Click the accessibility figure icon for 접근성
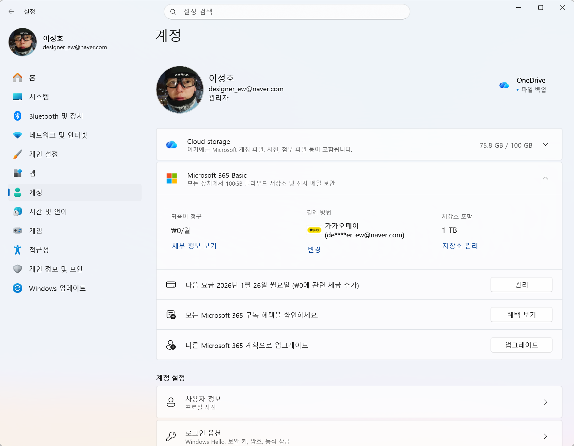 pyautogui.click(x=18, y=250)
